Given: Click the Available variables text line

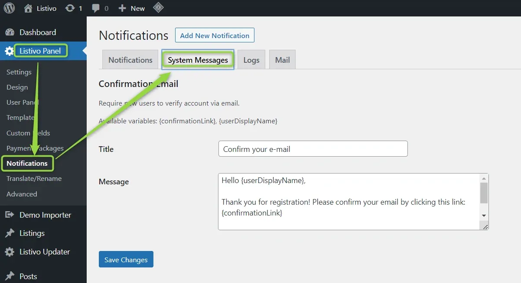Looking at the screenshot, I should click(x=188, y=121).
